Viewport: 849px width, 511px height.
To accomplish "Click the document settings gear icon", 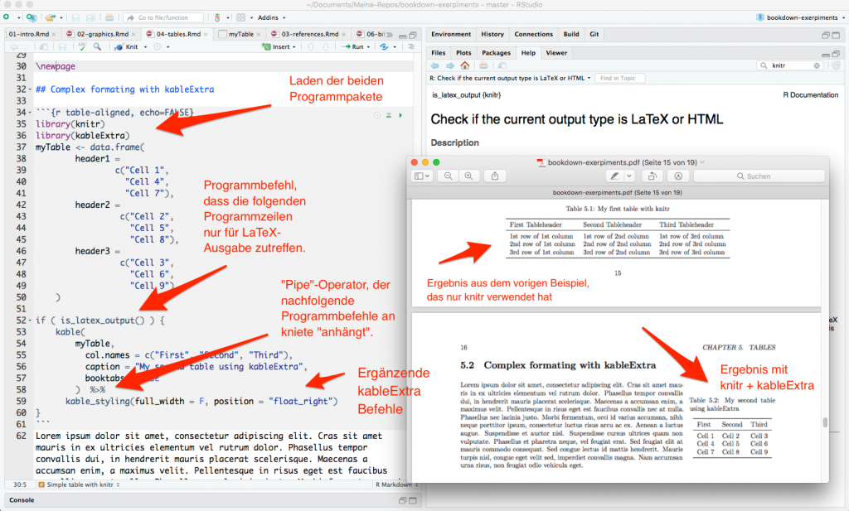I will [x=157, y=47].
